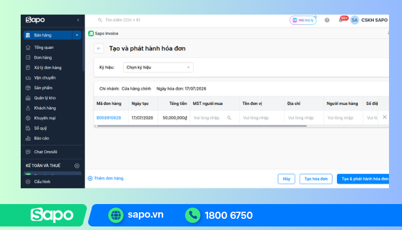This screenshot has width=402, height=230.
Task: Click plus icon beside KẾ TOÁN VÀ THUẾ
Action: tap(77, 166)
